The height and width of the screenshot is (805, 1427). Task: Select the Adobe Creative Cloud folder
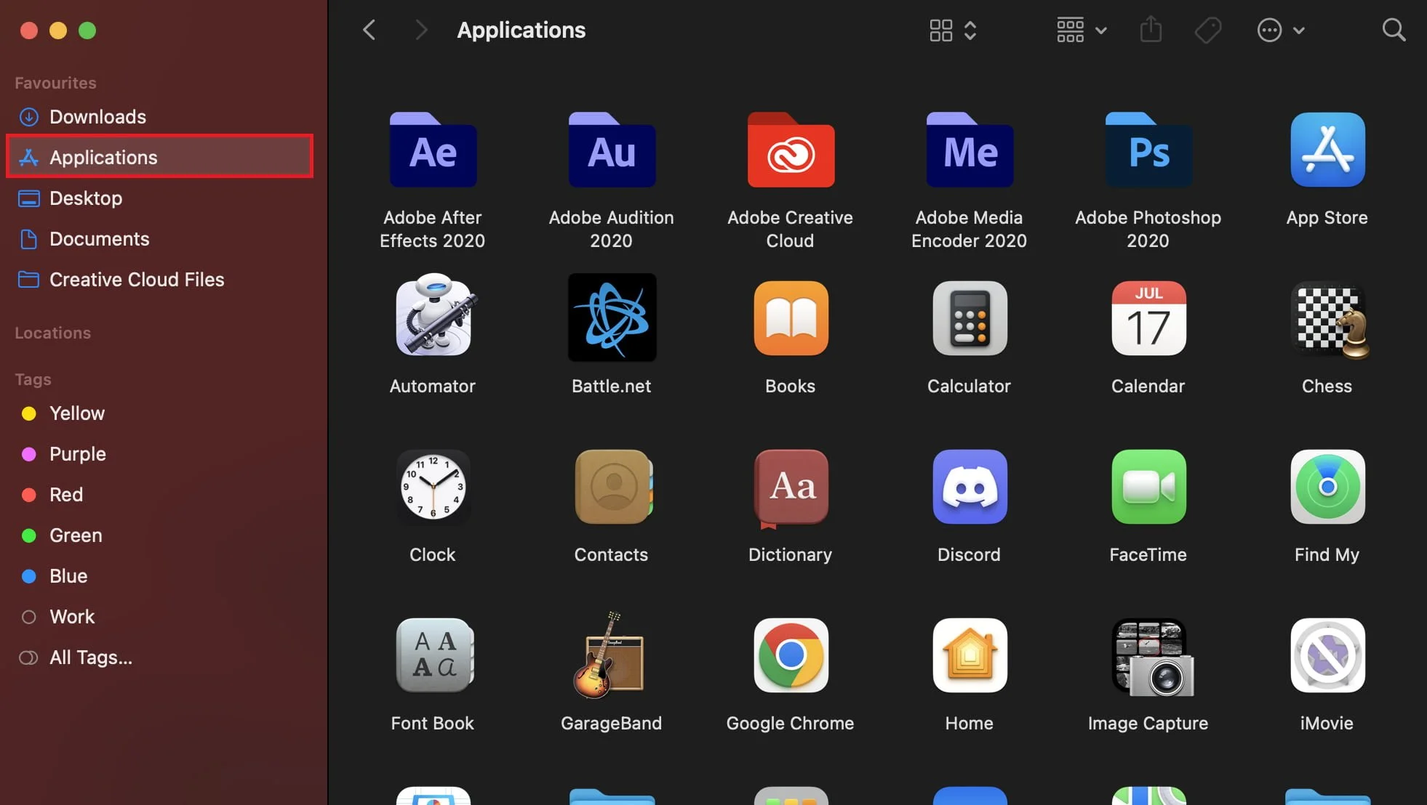[x=791, y=150]
